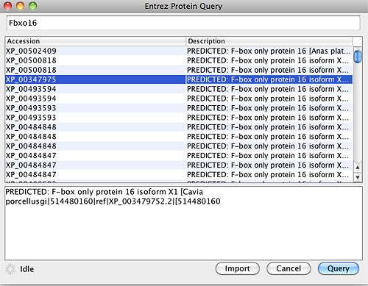Select XP_00493594 row directly below highlighted row
Screen dimensions: 368x286
179,89
